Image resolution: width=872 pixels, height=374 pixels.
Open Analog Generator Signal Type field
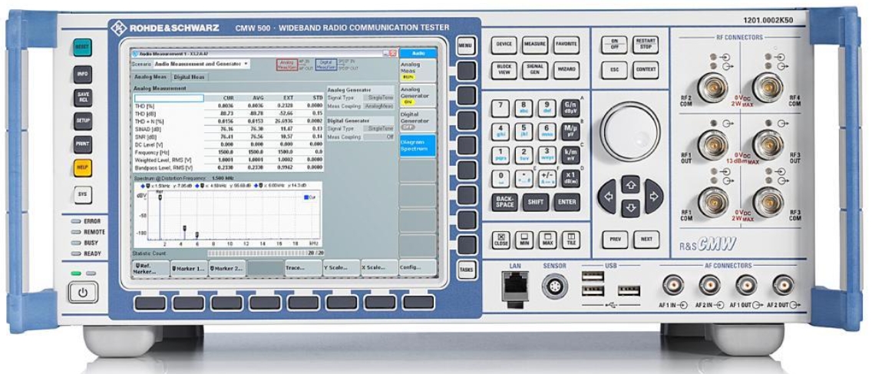(x=379, y=98)
